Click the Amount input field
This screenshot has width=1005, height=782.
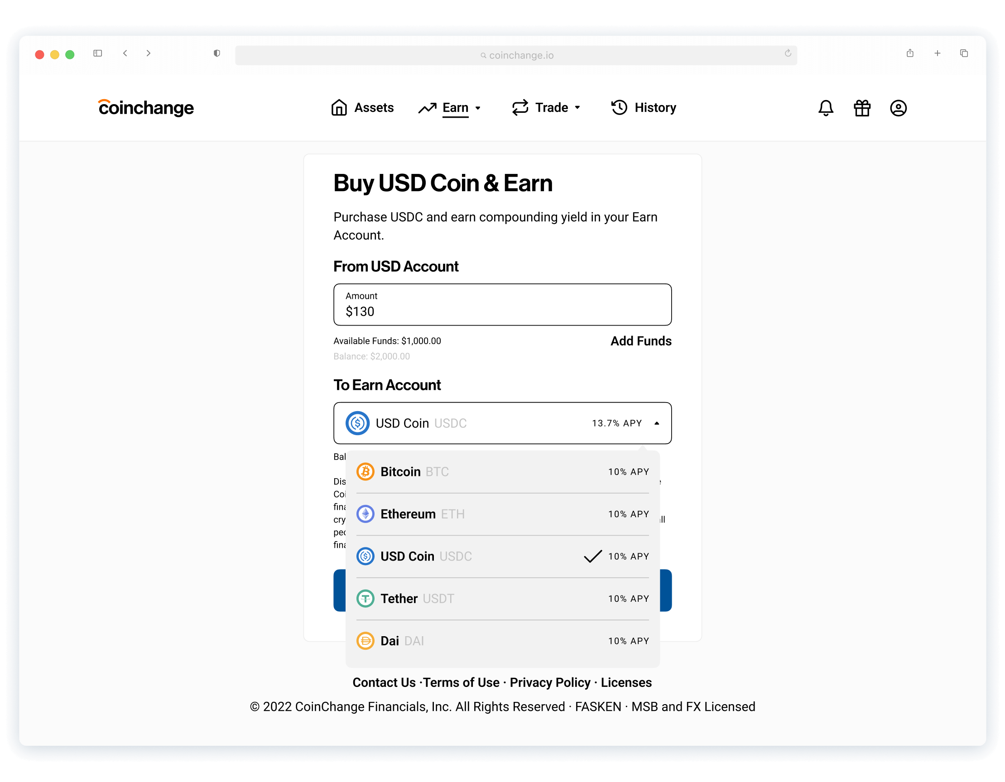pos(502,305)
